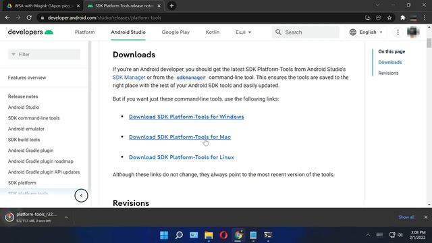Download SDK Platform-Tools for Mac

click(x=180, y=137)
